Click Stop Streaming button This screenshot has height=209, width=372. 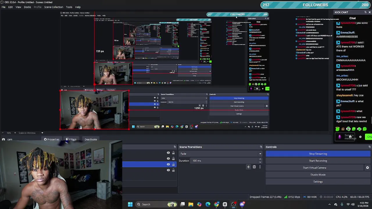click(318, 154)
